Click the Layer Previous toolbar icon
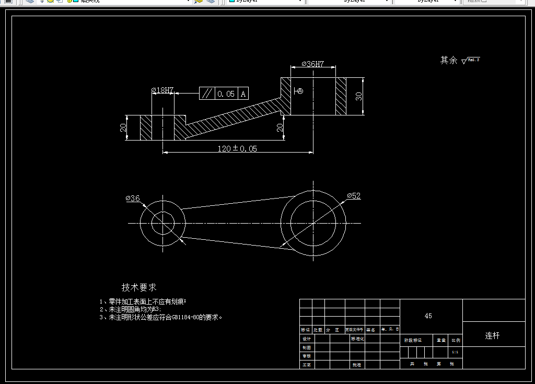This screenshot has height=384, width=535. (211, 2)
